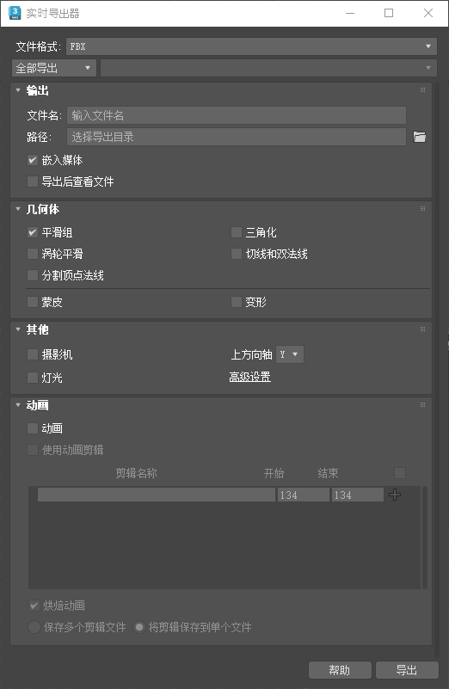Click the 导出 button

pos(407,670)
